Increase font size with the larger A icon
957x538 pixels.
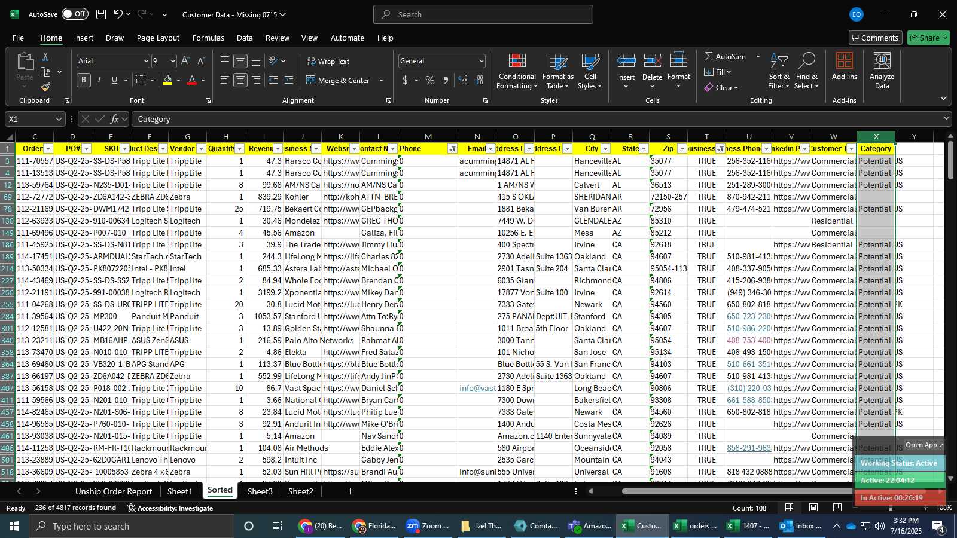point(185,61)
